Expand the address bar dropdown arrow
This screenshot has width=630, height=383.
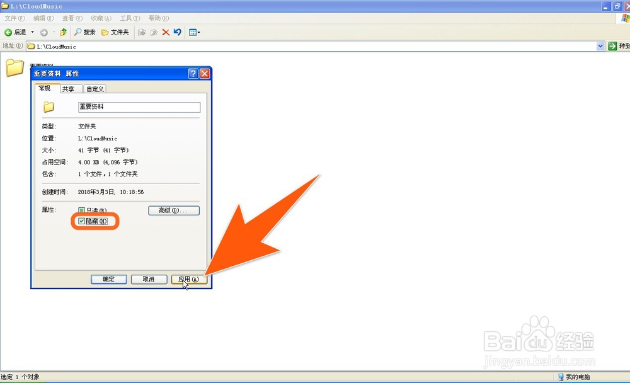[600, 46]
